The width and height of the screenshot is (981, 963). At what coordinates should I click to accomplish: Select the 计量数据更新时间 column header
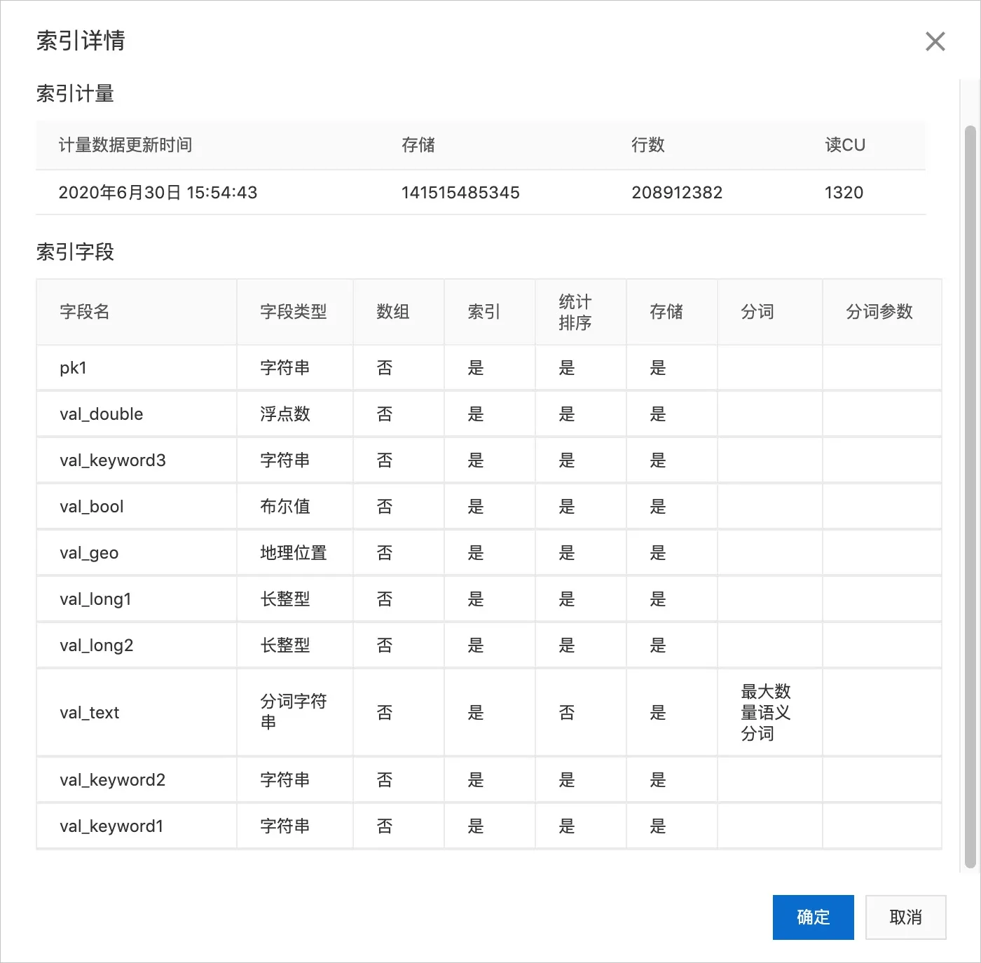[125, 145]
